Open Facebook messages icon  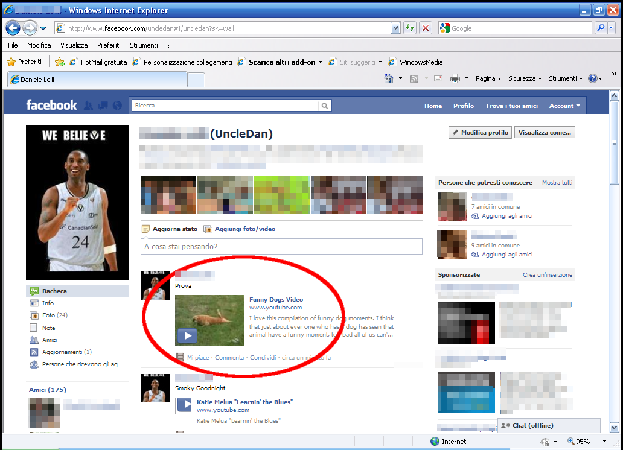click(x=103, y=105)
